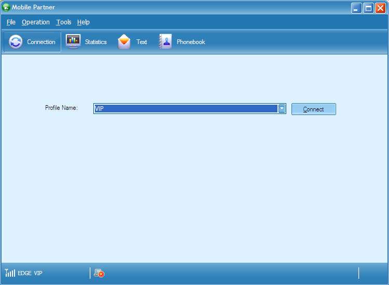Open the Tools menu
Image resolution: width=389 pixels, height=285 pixels.
pyautogui.click(x=64, y=22)
